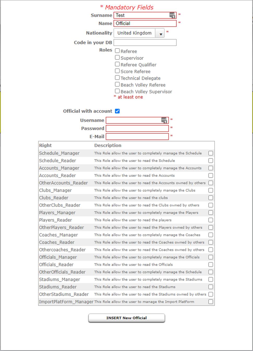Focus the Name field containing Official
This screenshot has height=351, width=253.
(x=145, y=23)
